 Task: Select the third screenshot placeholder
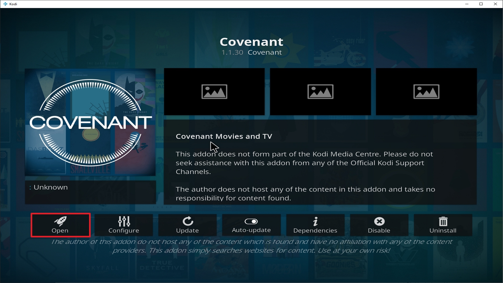(x=426, y=92)
